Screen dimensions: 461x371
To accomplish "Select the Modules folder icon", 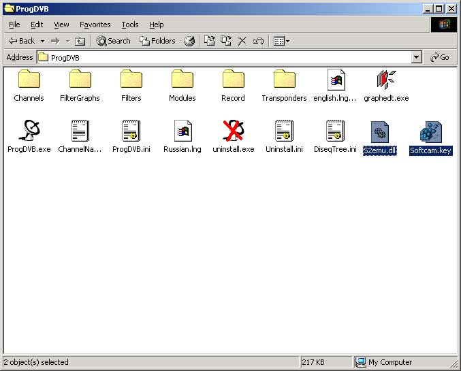I will (x=182, y=79).
